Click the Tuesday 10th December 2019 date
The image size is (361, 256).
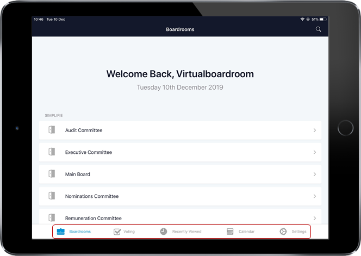180,88
